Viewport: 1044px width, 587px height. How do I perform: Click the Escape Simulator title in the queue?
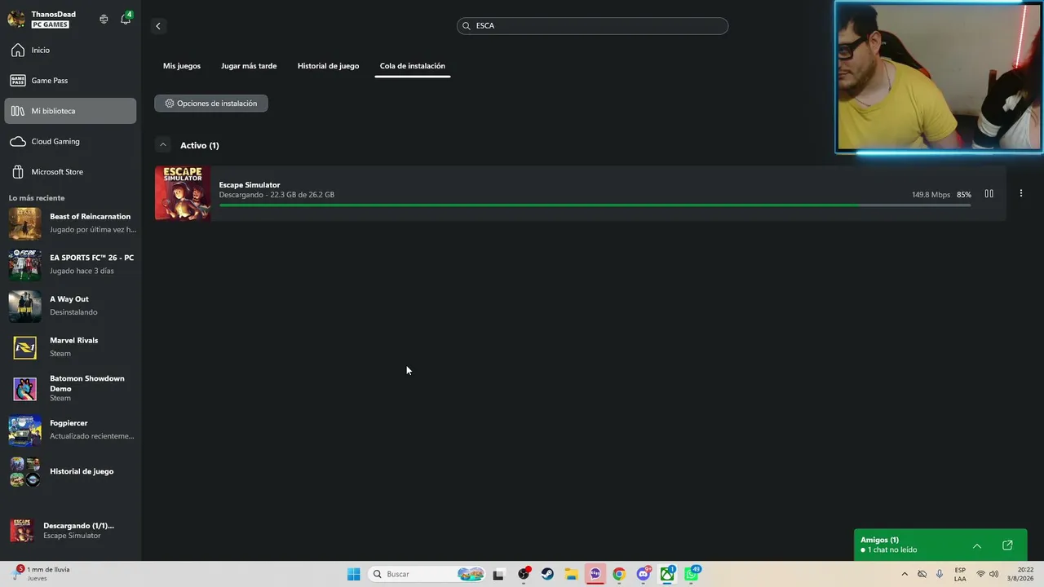click(250, 185)
